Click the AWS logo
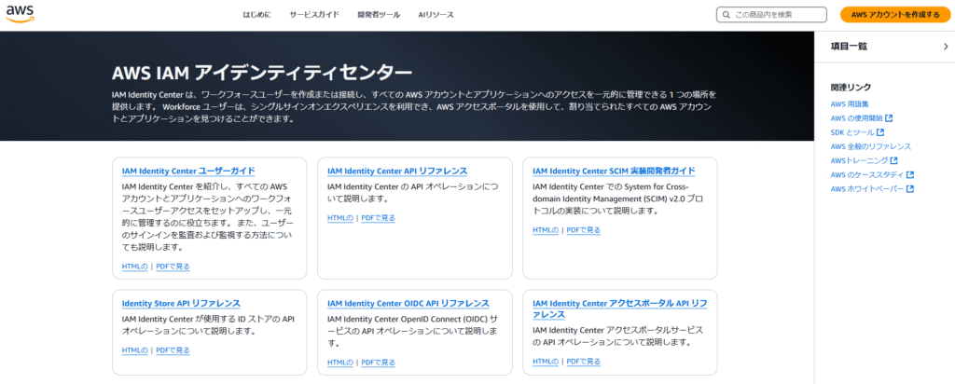 (21, 13)
